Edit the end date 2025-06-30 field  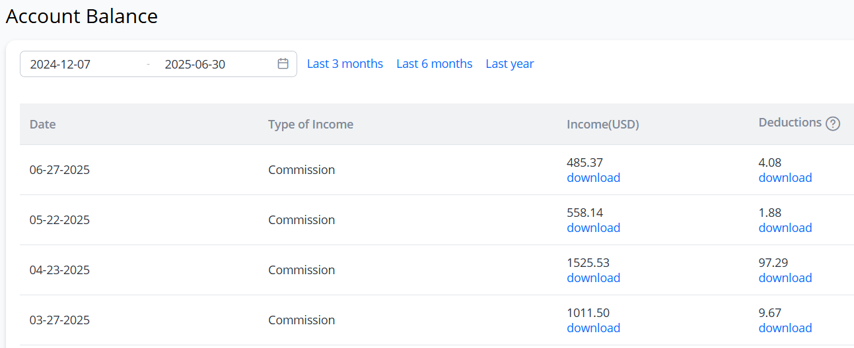pos(215,65)
